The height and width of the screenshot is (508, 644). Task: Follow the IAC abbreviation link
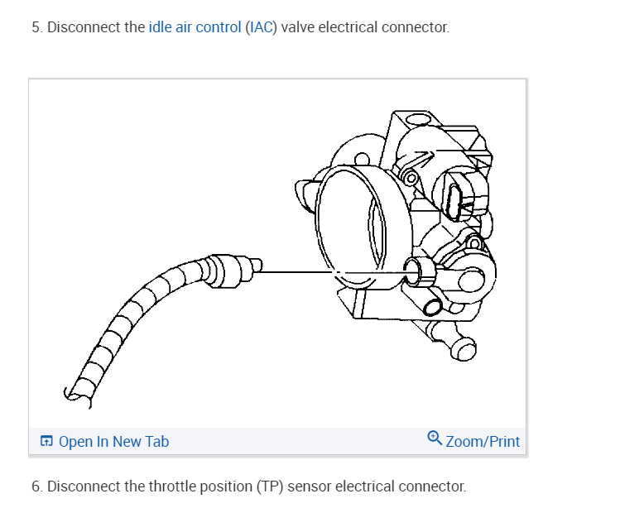coord(262,27)
